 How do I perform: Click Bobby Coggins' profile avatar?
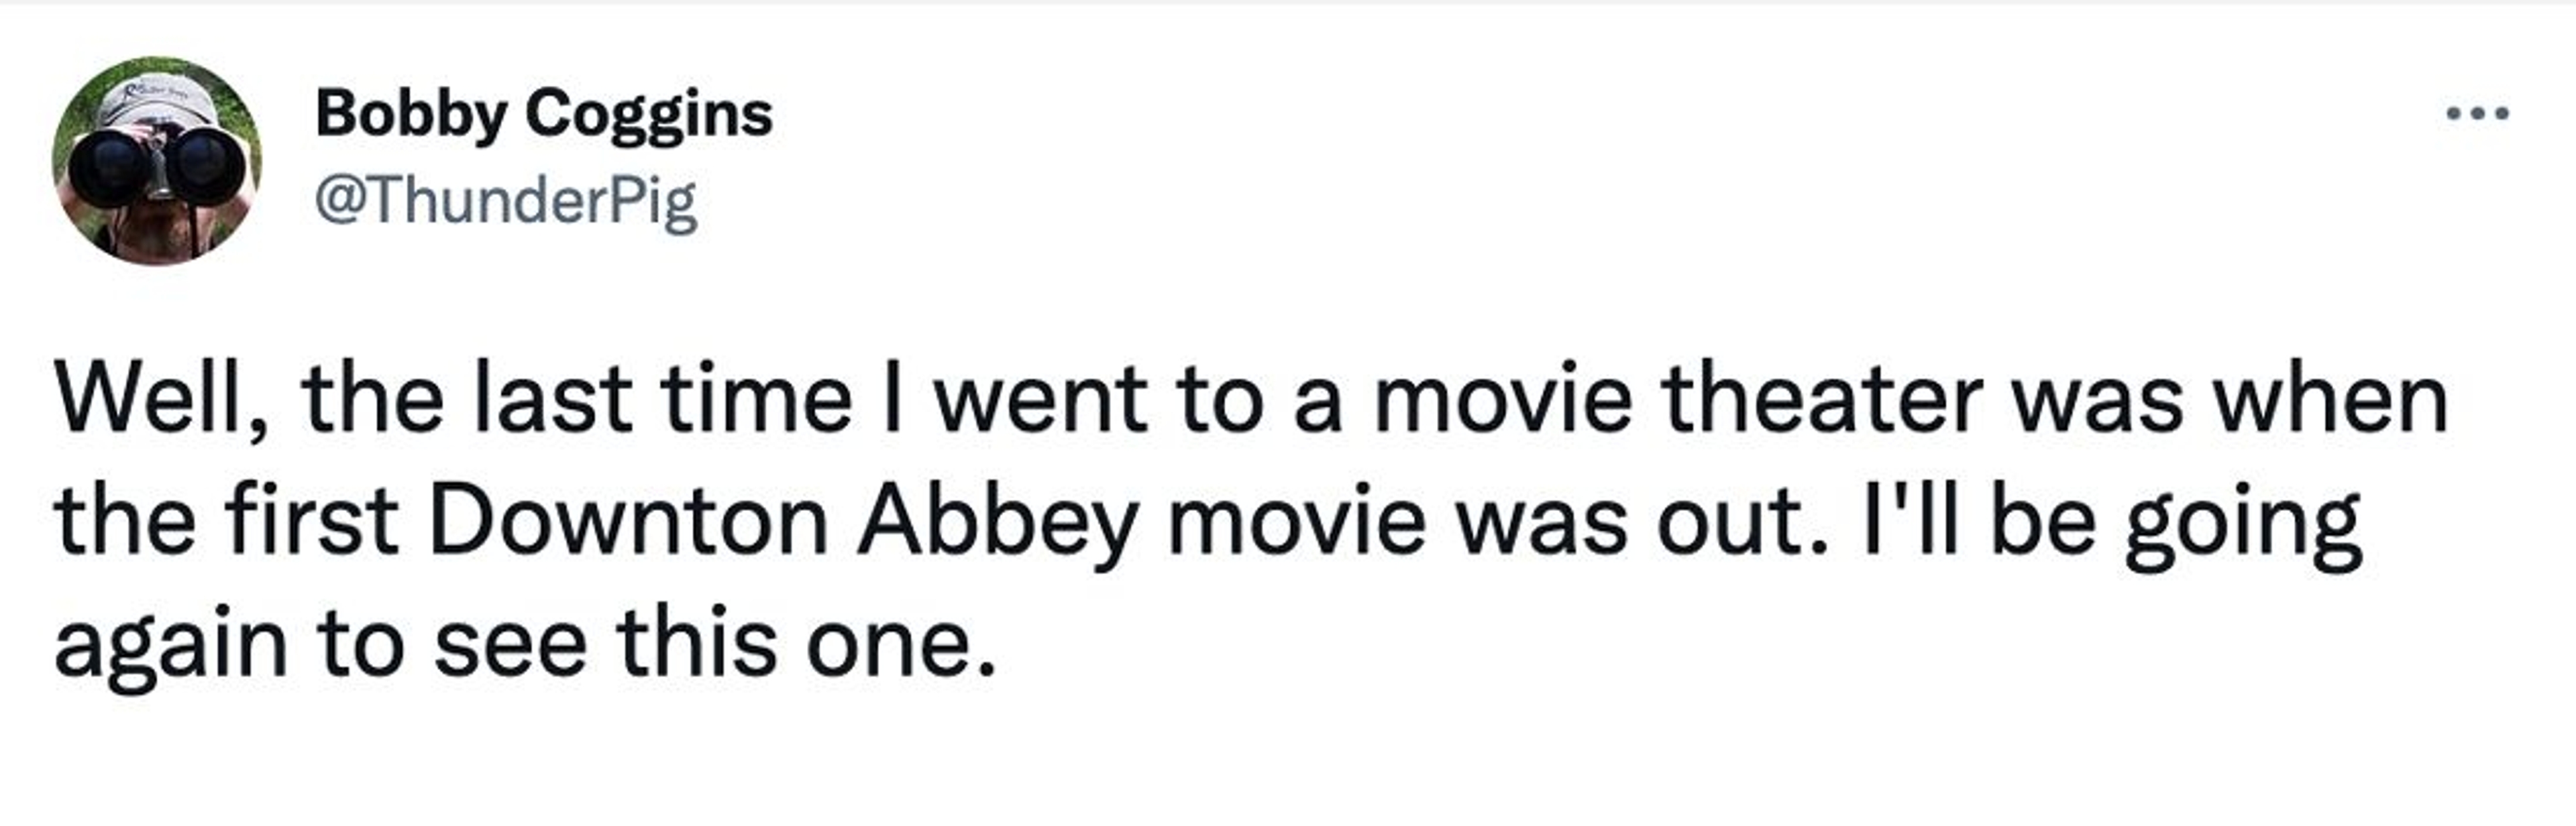[157, 160]
